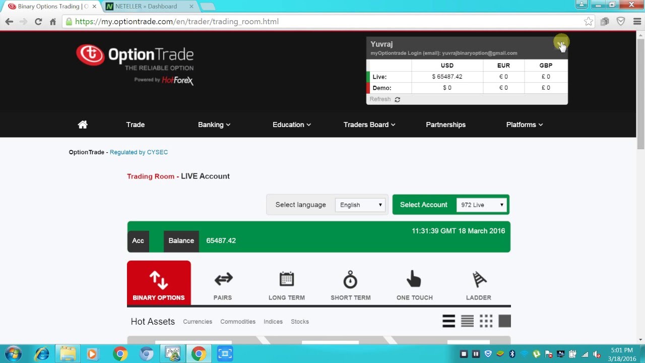Viewport: 645px width, 363px height.
Task: Select the Indices asset filter
Action: pyautogui.click(x=273, y=322)
